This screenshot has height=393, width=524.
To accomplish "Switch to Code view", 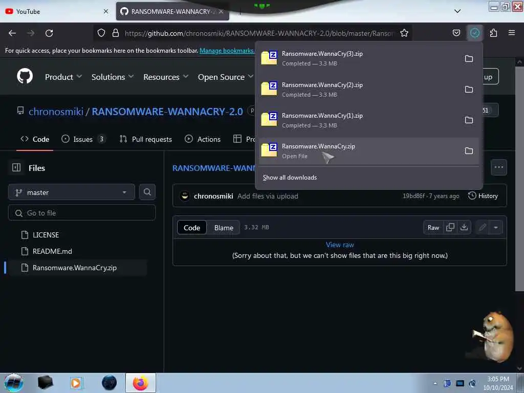I will click(192, 228).
